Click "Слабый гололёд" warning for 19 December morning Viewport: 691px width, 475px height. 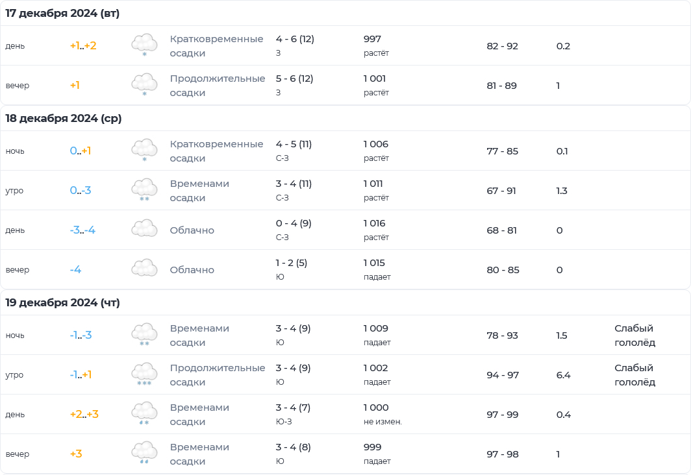[x=634, y=375]
